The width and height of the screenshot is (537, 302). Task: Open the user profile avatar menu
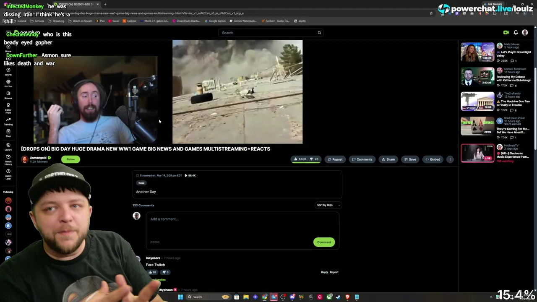[x=525, y=32]
